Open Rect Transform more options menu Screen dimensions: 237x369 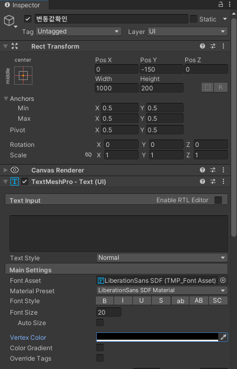coord(223,46)
